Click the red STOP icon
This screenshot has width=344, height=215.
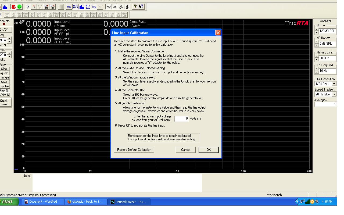13,7
